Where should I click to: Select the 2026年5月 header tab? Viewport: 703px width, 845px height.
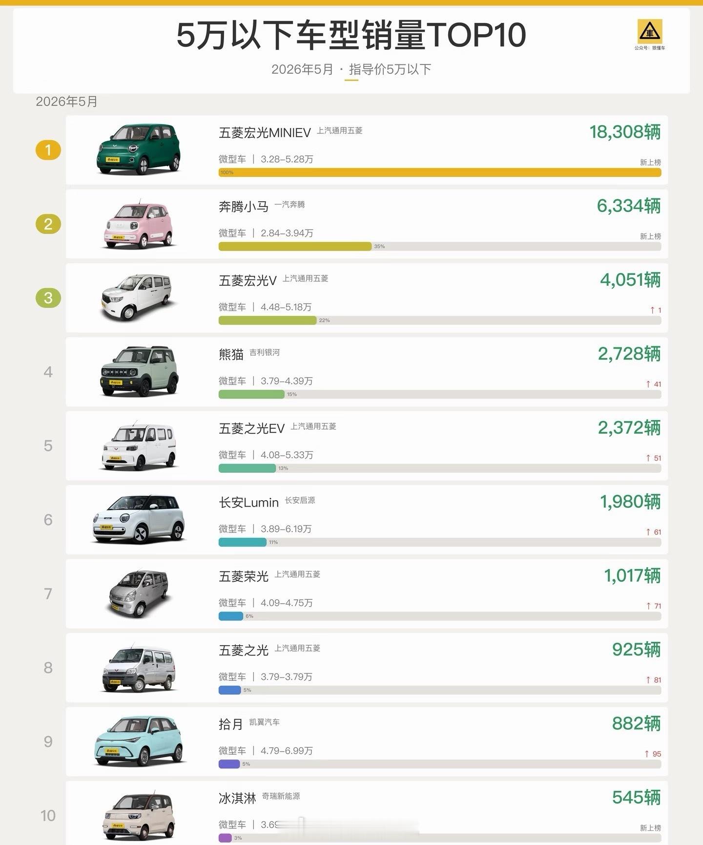click(x=302, y=69)
